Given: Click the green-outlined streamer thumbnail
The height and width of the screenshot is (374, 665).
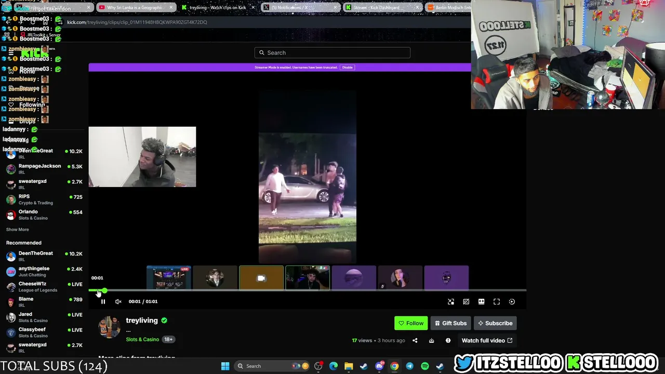Looking at the screenshot, I should 308,278.
